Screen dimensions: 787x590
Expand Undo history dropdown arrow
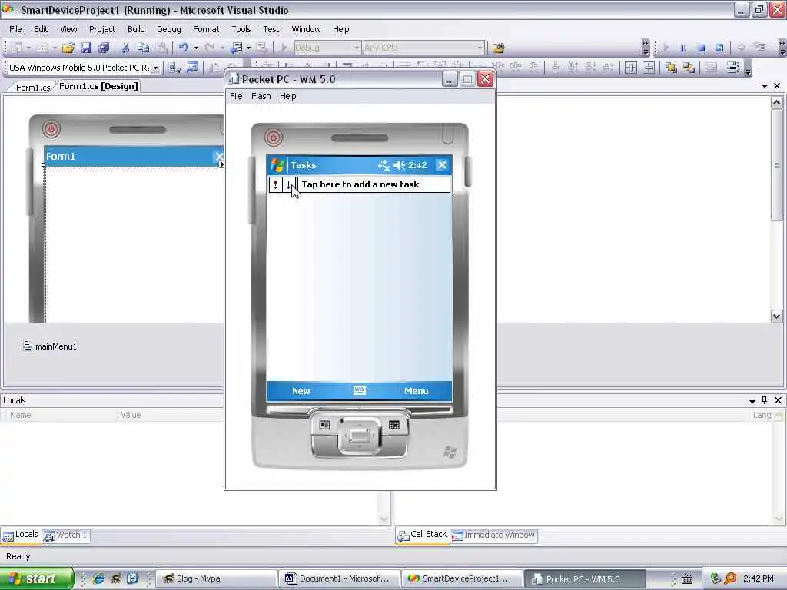click(196, 48)
